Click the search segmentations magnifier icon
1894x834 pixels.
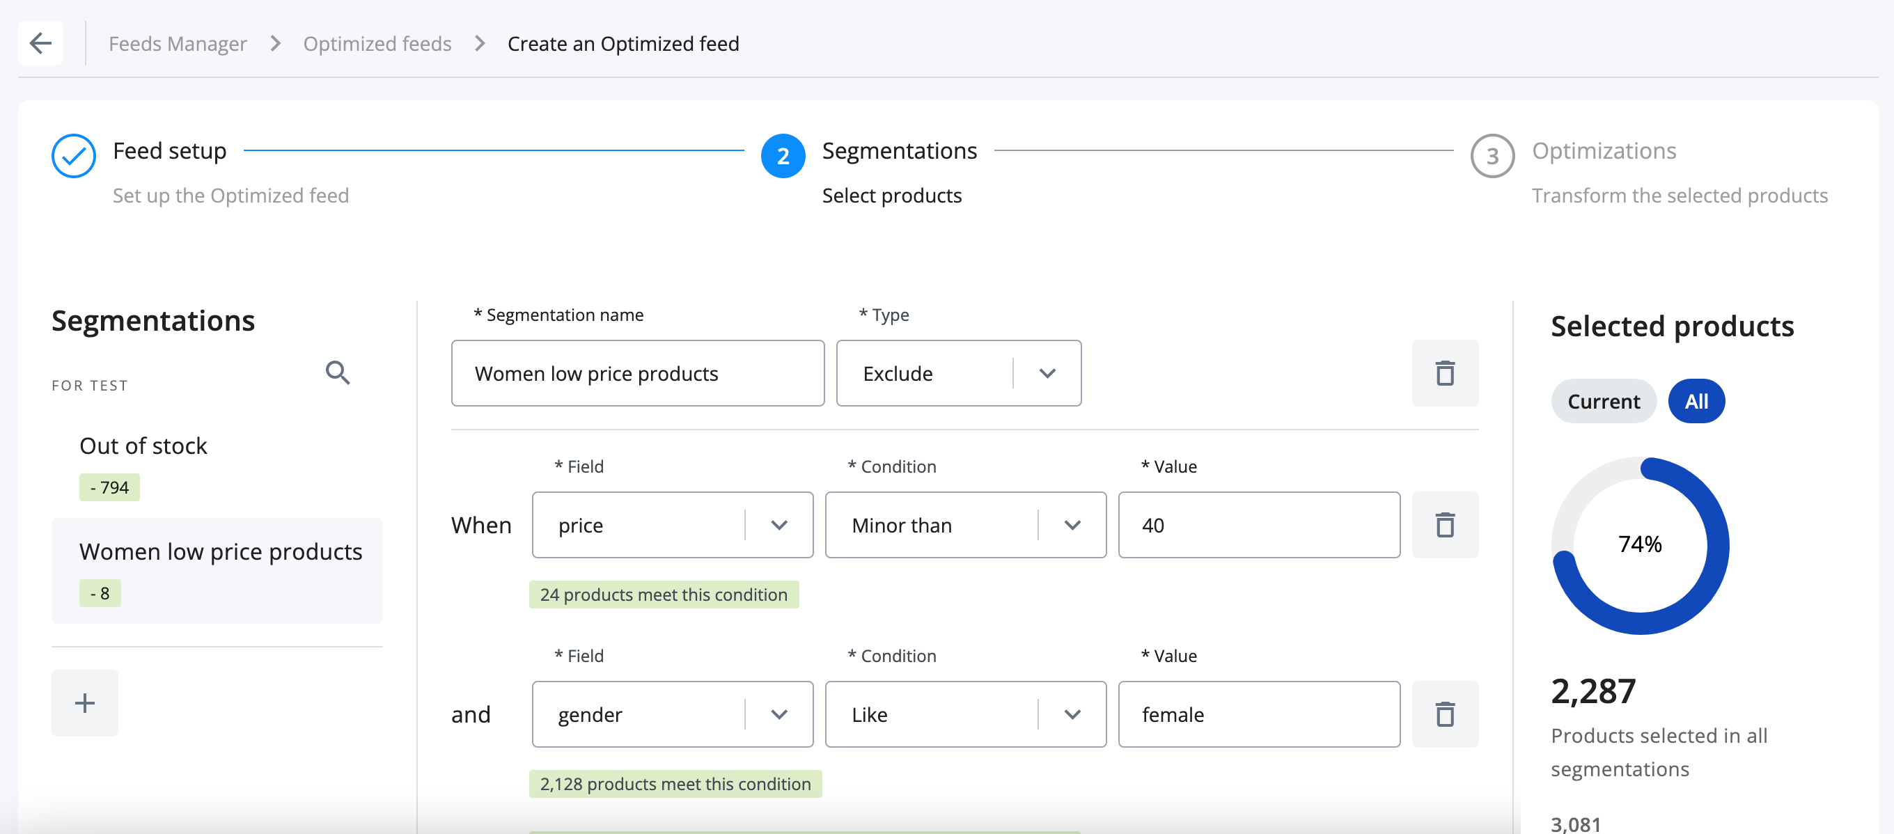[x=338, y=372]
